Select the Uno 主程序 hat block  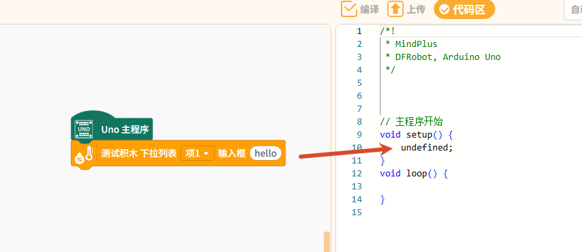click(x=112, y=127)
